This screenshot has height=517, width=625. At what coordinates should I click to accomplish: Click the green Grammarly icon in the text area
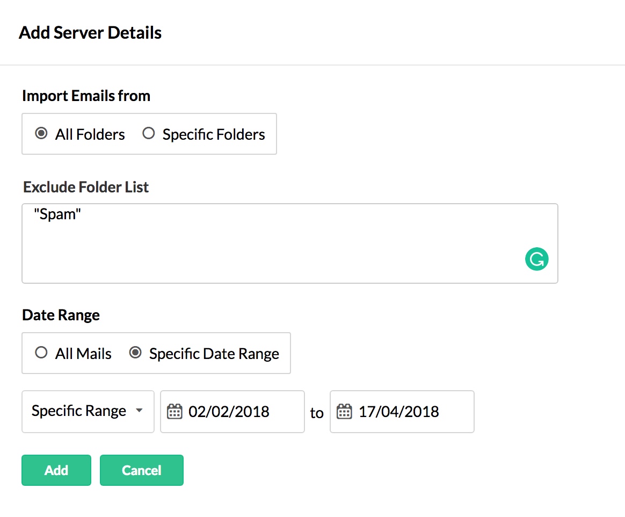(x=536, y=259)
